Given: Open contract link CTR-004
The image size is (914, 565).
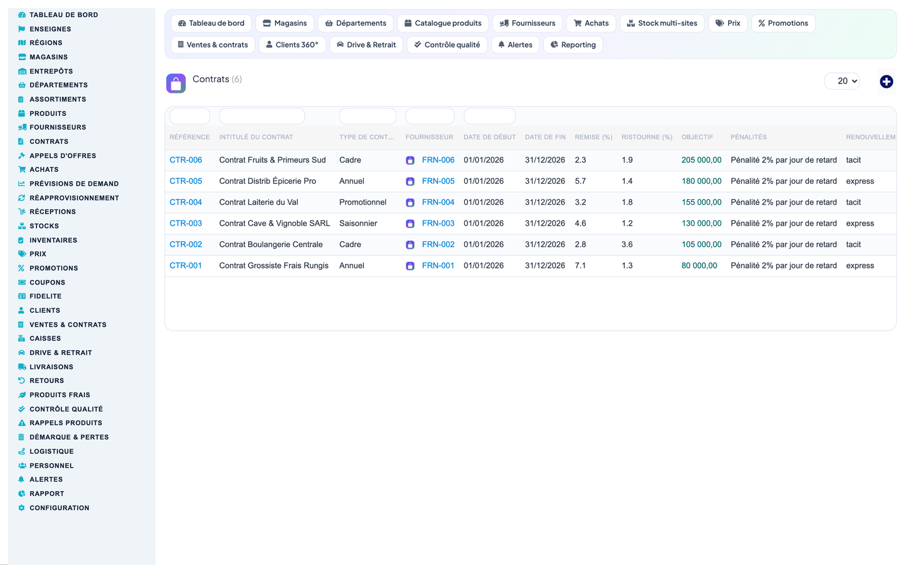Looking at the screenshot, I should point(186,202).
